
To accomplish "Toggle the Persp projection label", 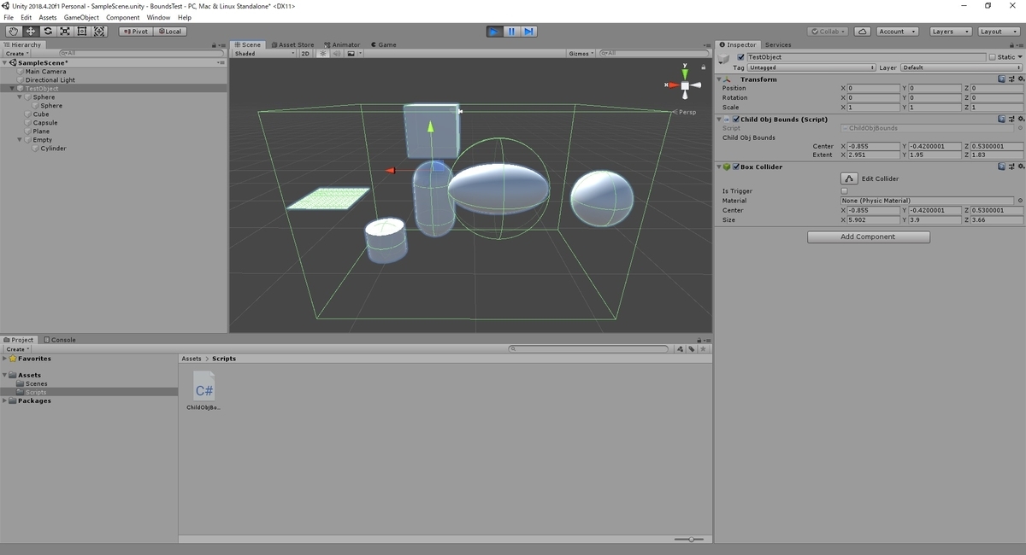I will [687, 112].
